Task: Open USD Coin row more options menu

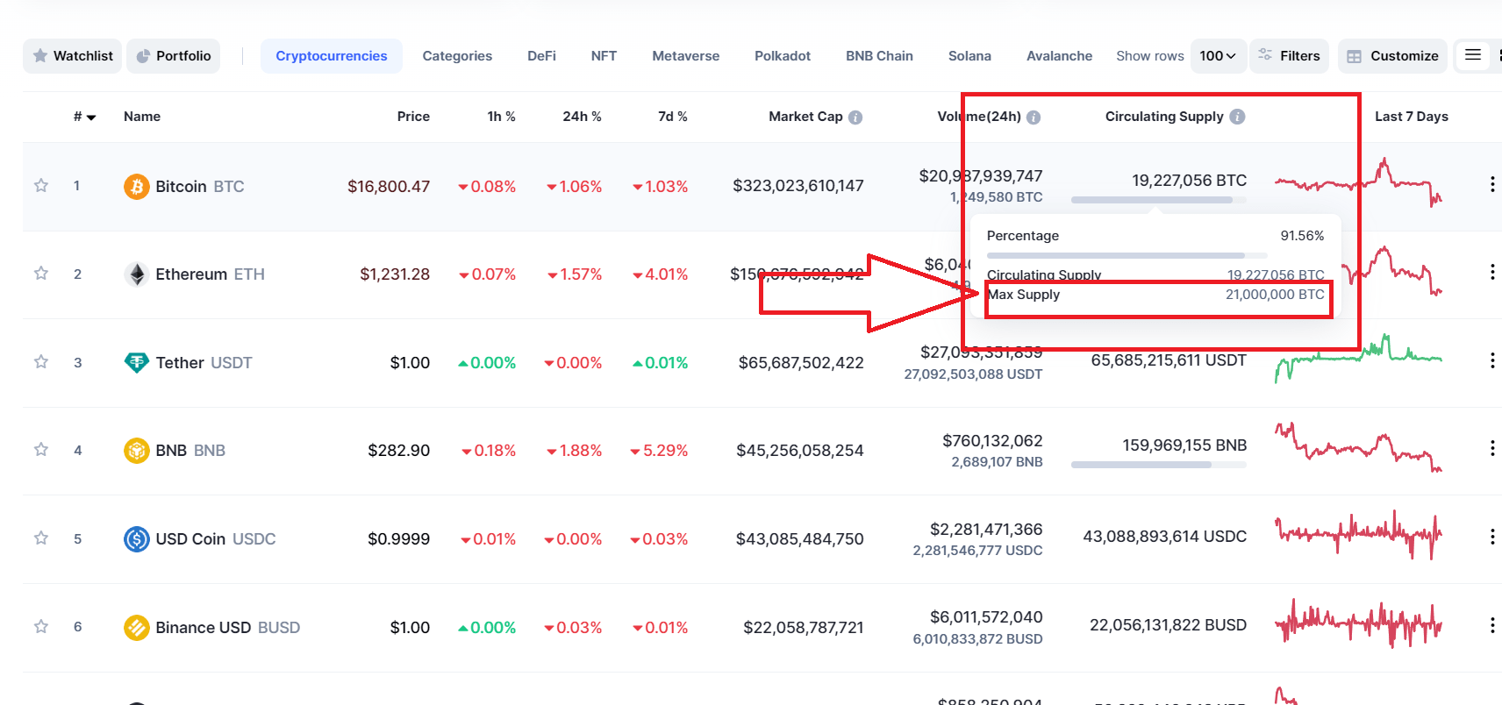Action: point(1492,537)
